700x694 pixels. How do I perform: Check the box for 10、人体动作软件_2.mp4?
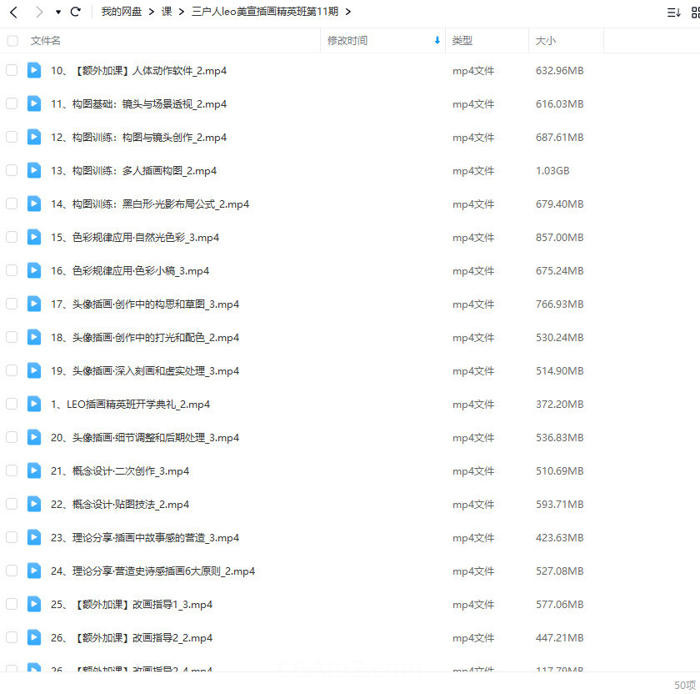[x=12, y=71]
